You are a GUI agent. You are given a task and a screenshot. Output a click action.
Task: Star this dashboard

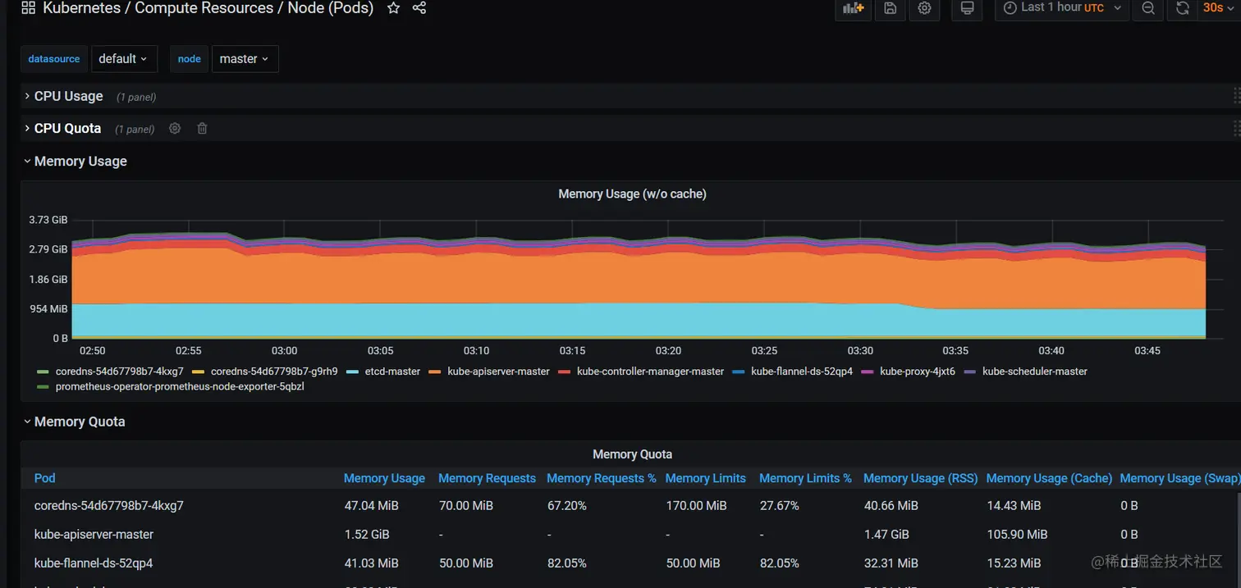point(393,9)
